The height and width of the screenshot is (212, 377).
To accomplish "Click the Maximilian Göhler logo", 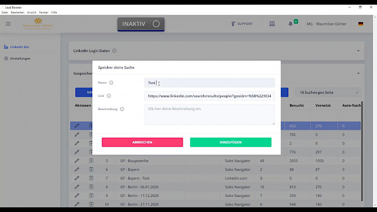I will click(38, 24).
